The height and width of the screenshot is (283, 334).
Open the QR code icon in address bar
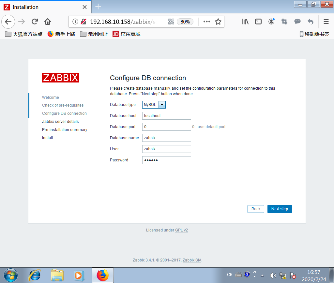coord(171,22)
